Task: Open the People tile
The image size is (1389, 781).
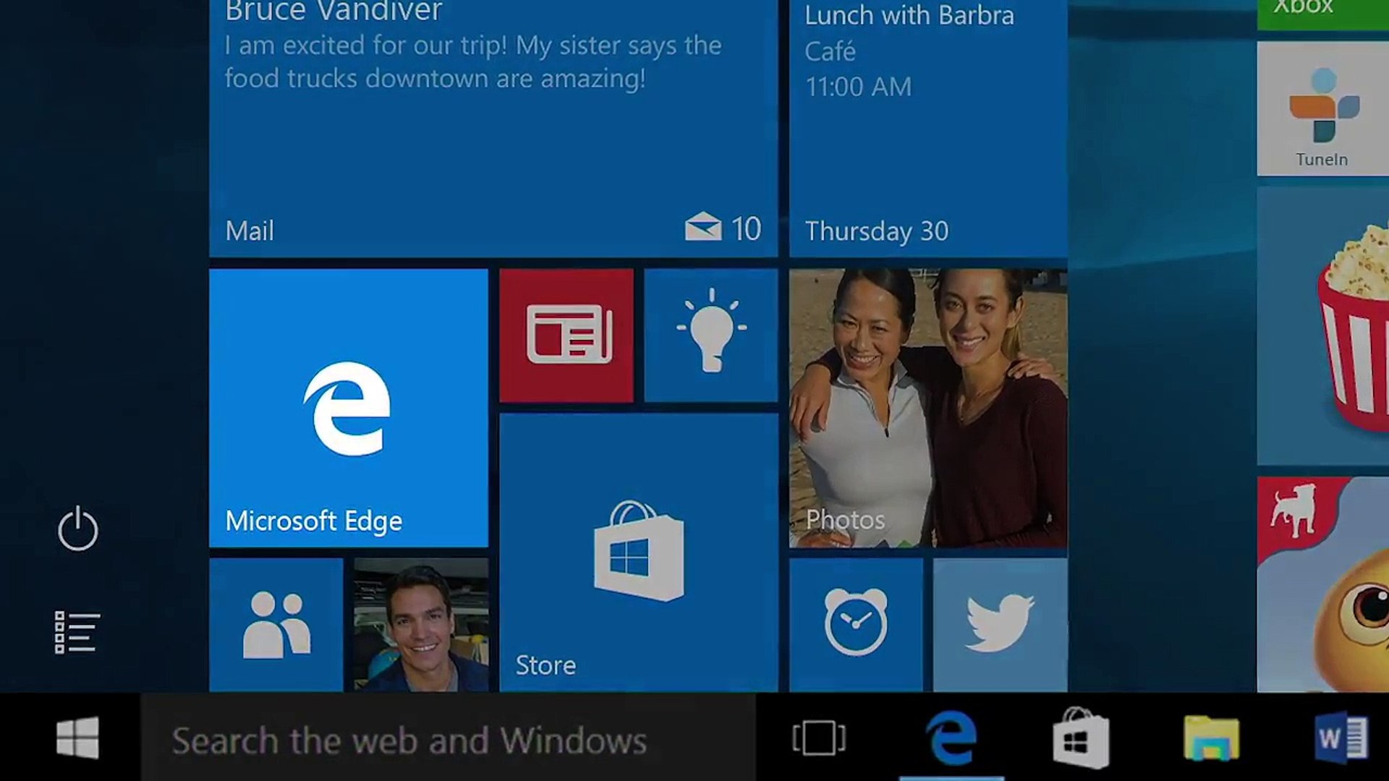Action: (x=277, y=624)
